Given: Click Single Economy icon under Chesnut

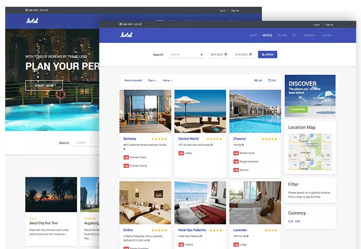Looking at the screenshot, I should (236, 162).
